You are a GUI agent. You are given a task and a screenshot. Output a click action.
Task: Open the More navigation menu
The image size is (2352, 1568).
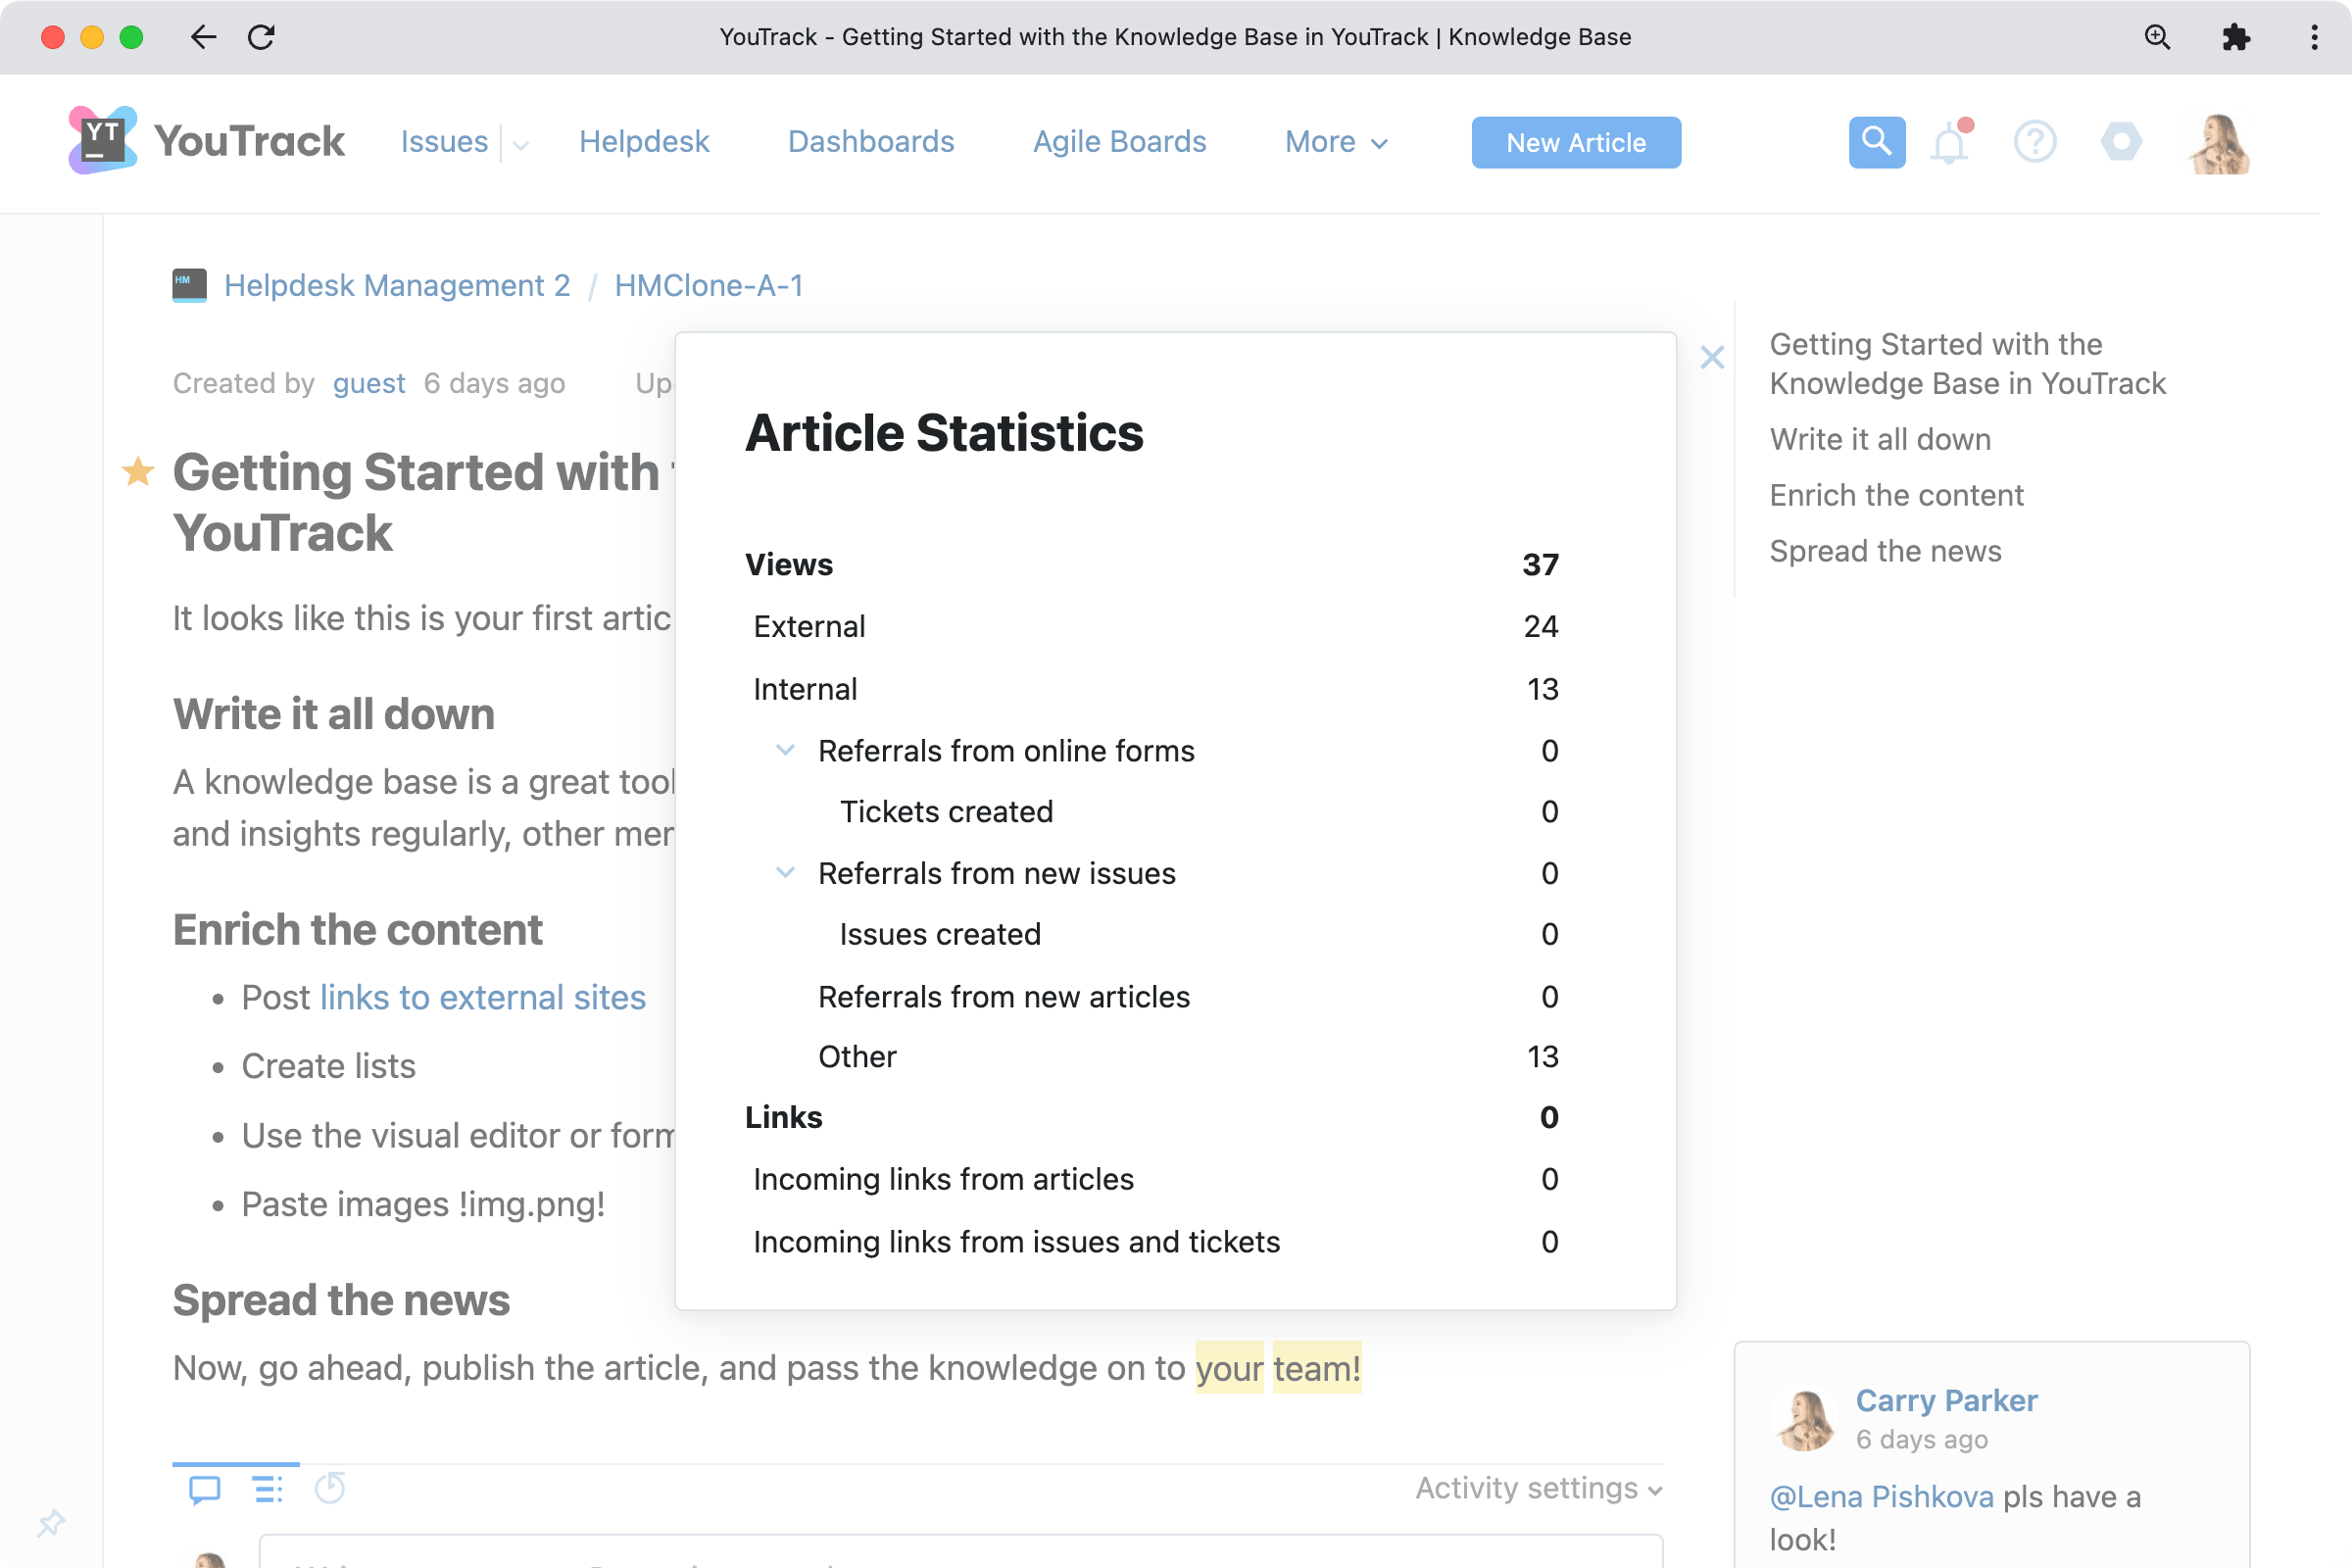point(1336,142)
